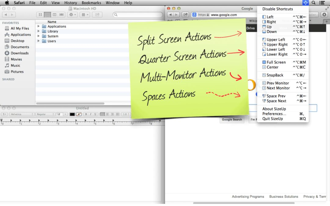Viewport: 330px width, 206px height.
Task: Choose Full Screen in SizeUp menu
Action: [283, 62]
